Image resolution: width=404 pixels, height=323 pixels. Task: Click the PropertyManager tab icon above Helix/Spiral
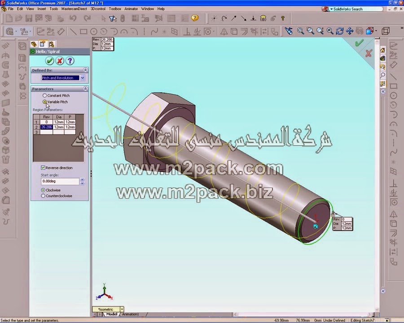pos(42,44)
